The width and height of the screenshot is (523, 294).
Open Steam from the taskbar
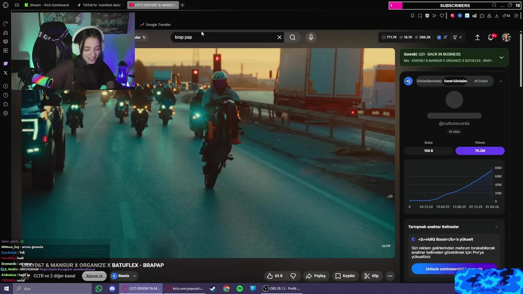click(213, 289)
